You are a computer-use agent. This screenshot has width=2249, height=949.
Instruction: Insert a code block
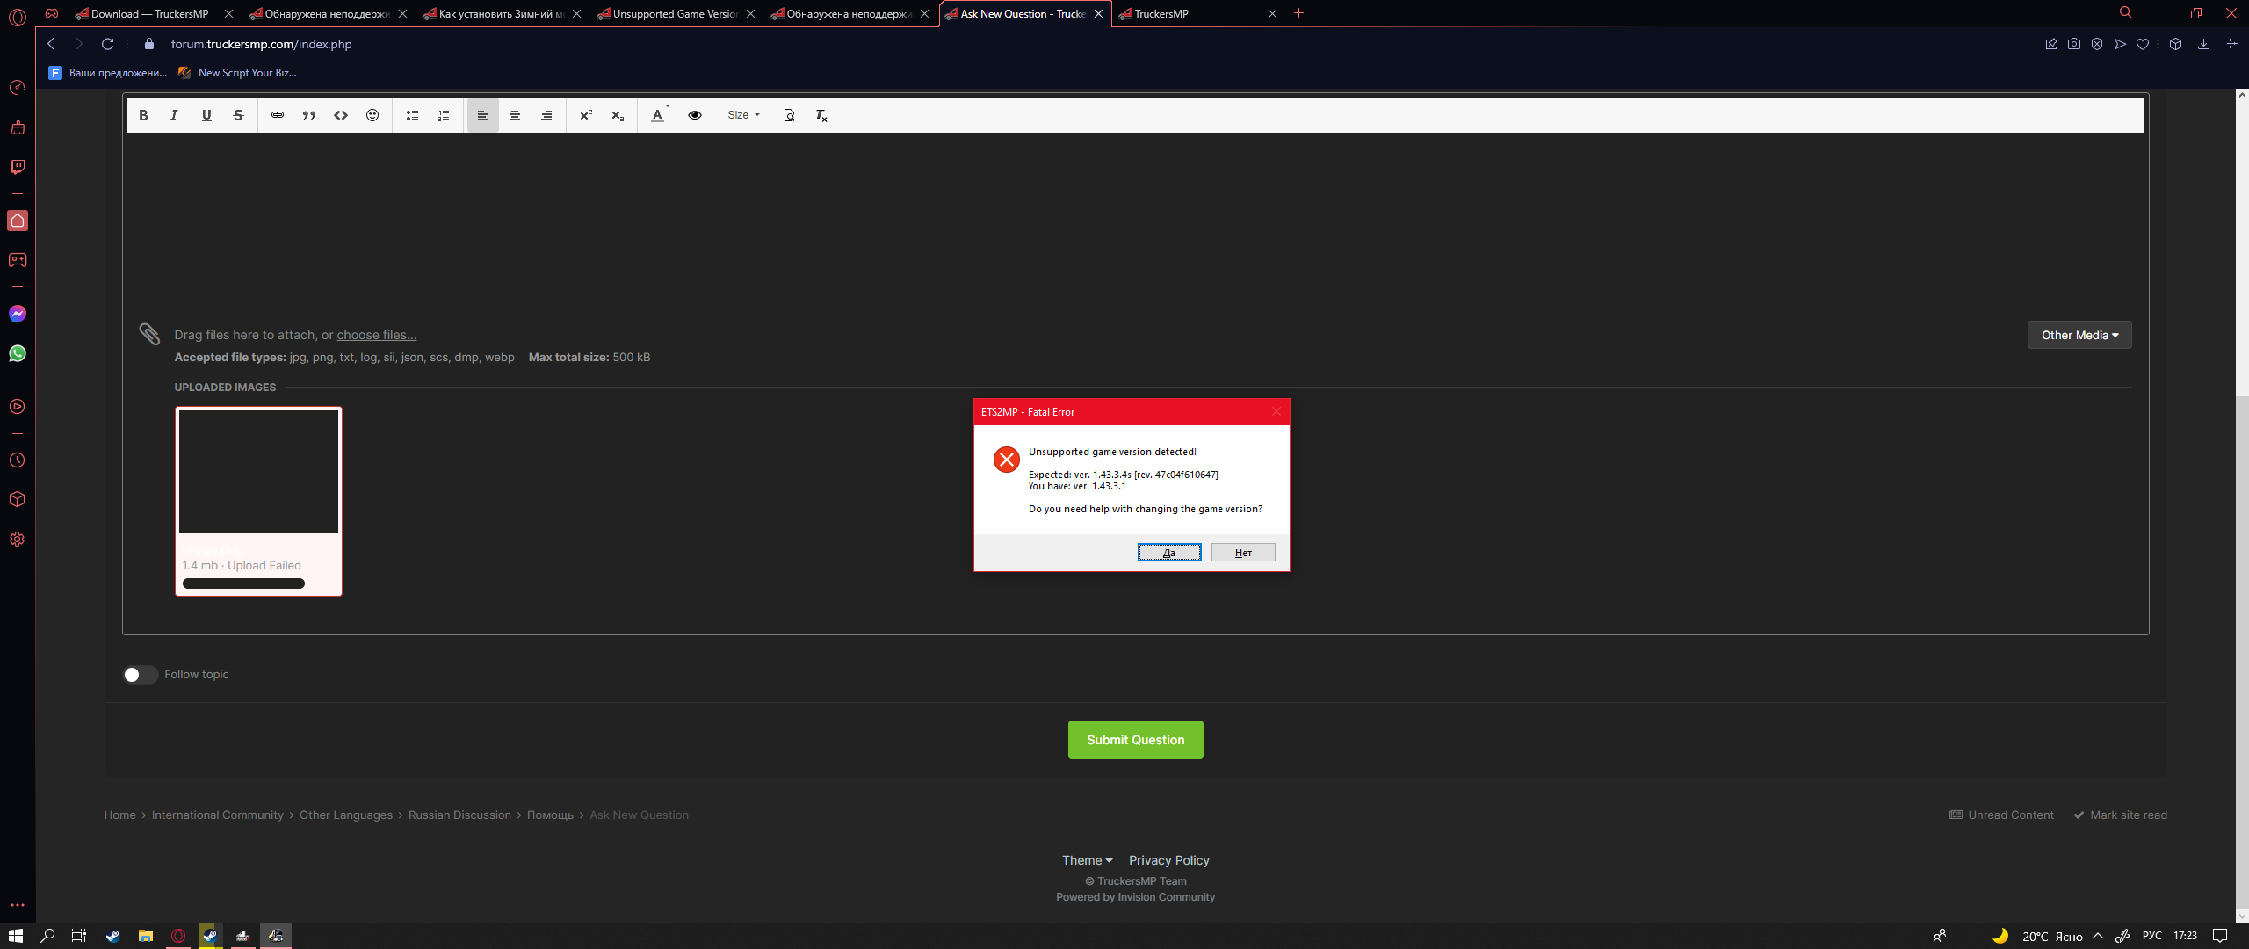(x=341, y=115)
